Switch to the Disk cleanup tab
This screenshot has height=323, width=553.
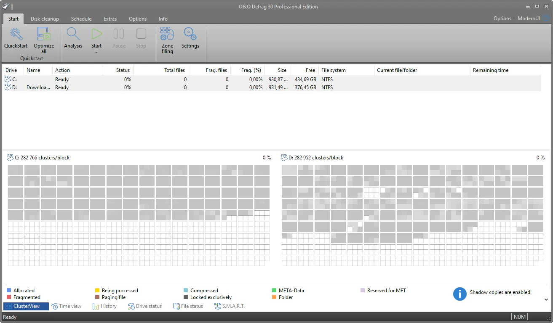[x=45, y=19]
